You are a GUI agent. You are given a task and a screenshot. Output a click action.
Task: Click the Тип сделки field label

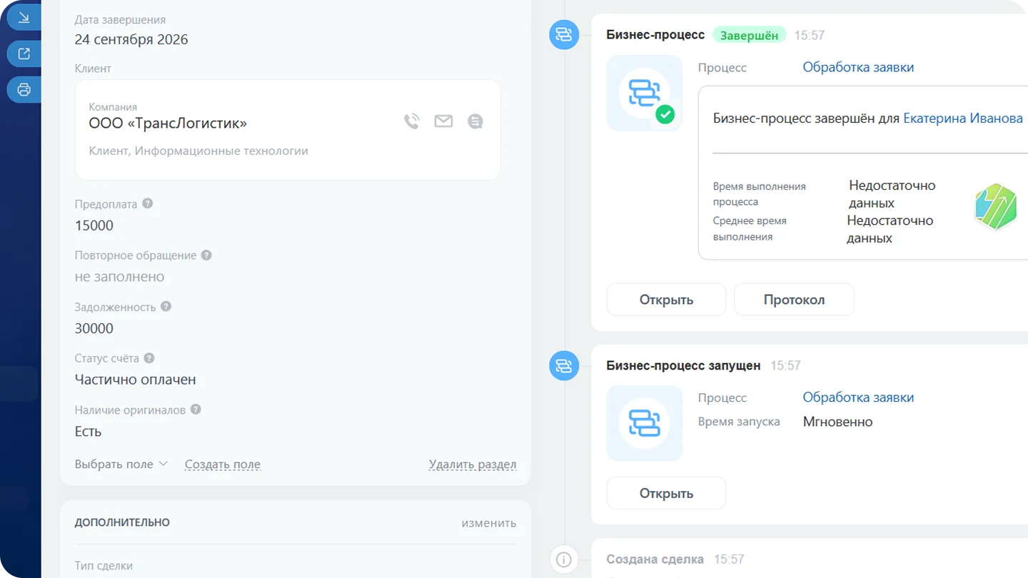(x=104, y=566)
